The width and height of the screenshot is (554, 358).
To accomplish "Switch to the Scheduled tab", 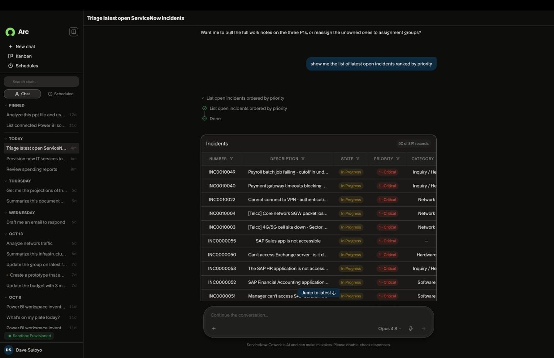I will click(61, 94).
